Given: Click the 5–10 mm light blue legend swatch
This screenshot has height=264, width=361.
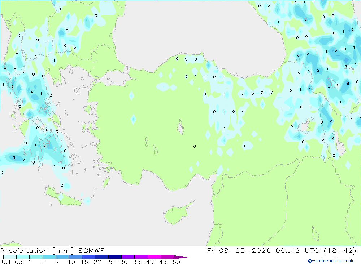Looking at the screenshot, I should click(x=62, y=257).
